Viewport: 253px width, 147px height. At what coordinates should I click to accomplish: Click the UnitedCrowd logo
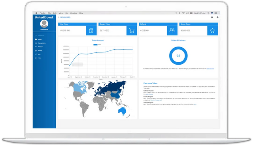[44, 17]
